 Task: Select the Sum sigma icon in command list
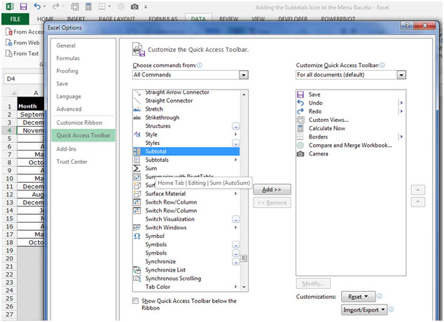click(137, 168)
